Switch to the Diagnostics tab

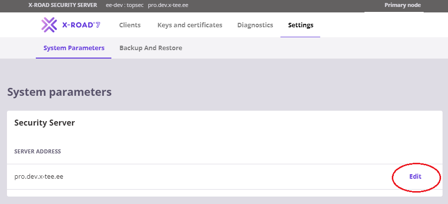click(255, 25)
